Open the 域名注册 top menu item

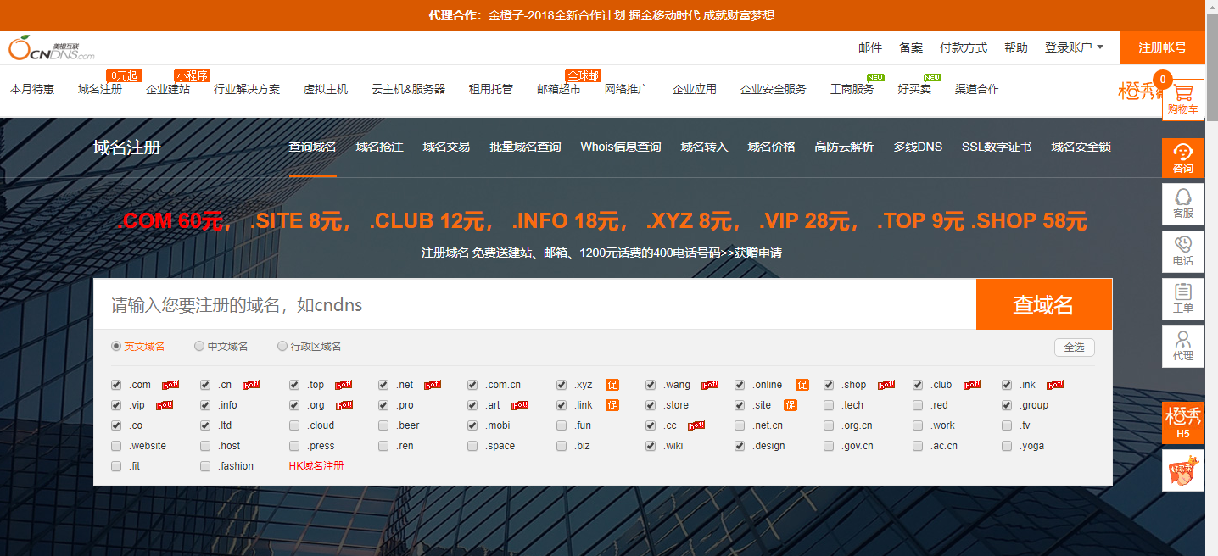[100, 89]
